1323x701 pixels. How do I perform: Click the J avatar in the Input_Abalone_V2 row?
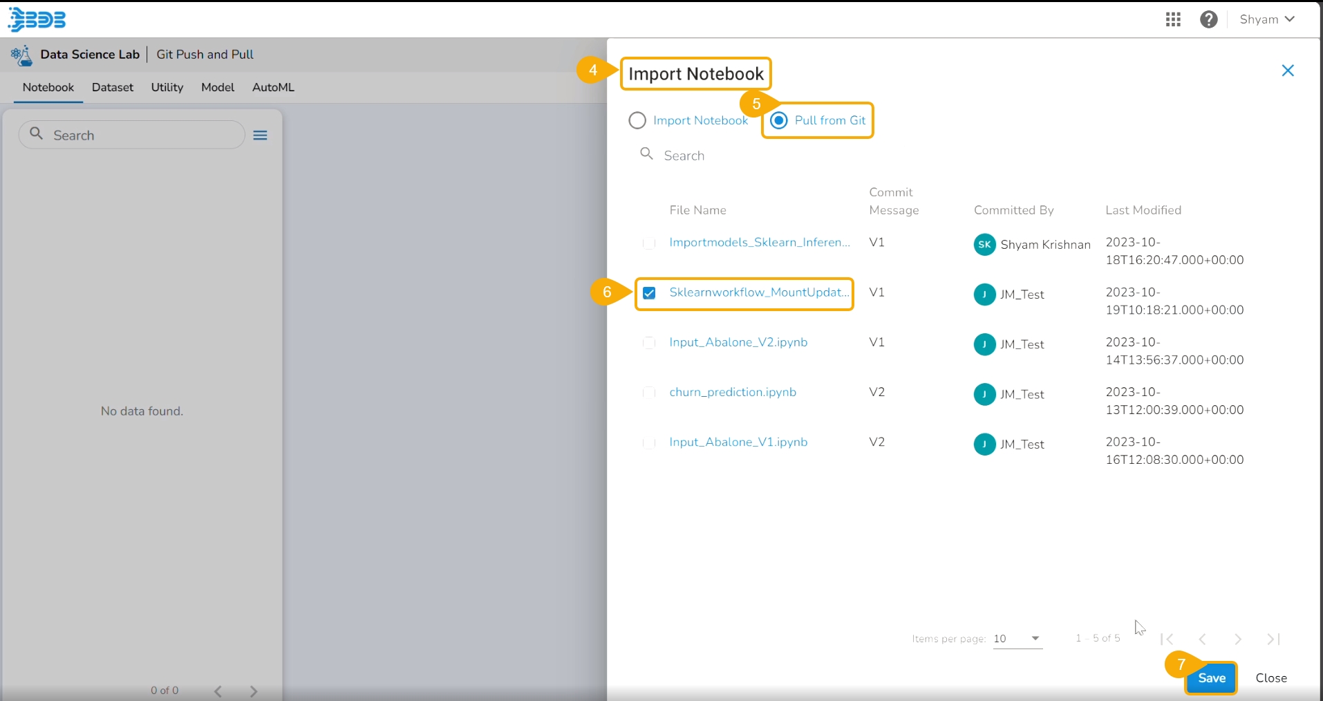984,344
